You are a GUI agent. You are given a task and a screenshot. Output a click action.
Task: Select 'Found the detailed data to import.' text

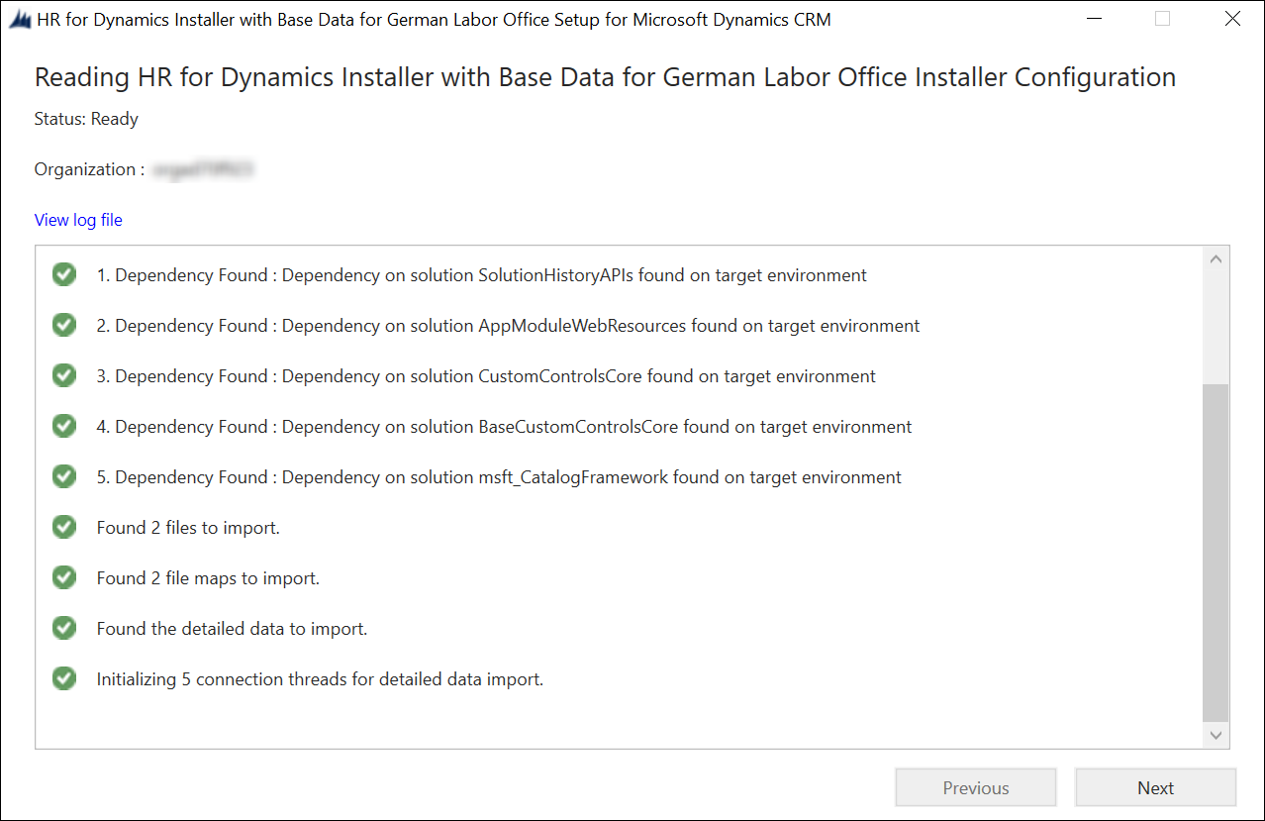click(232, 629)
